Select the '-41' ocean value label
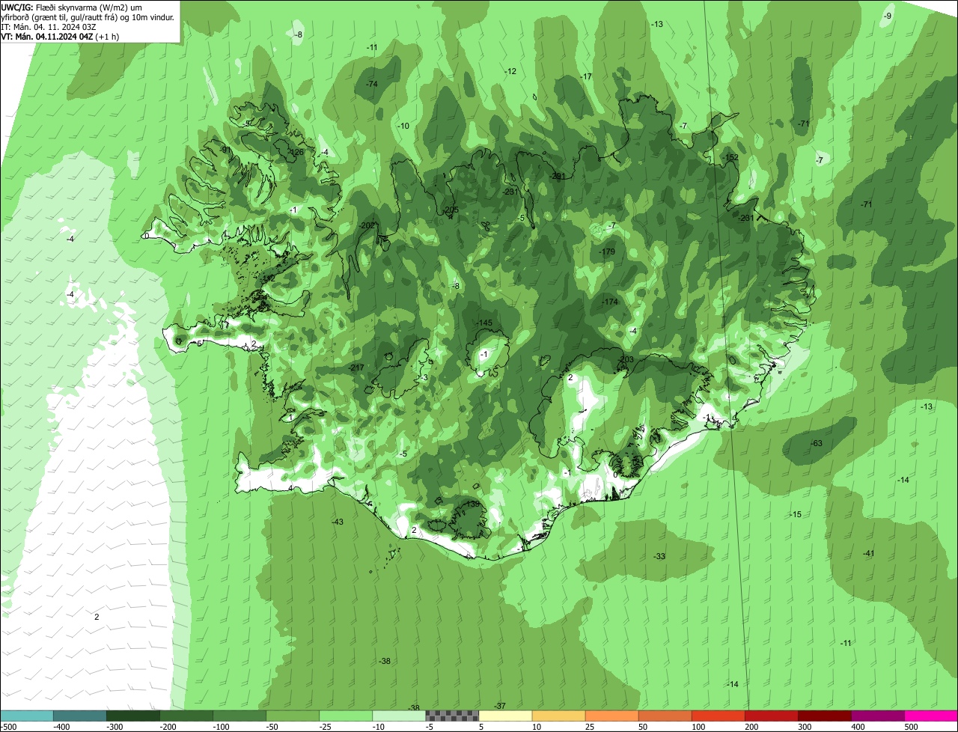 click(868, 553)
